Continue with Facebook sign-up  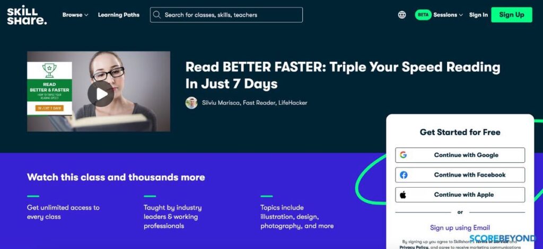(x=460, y=175)
